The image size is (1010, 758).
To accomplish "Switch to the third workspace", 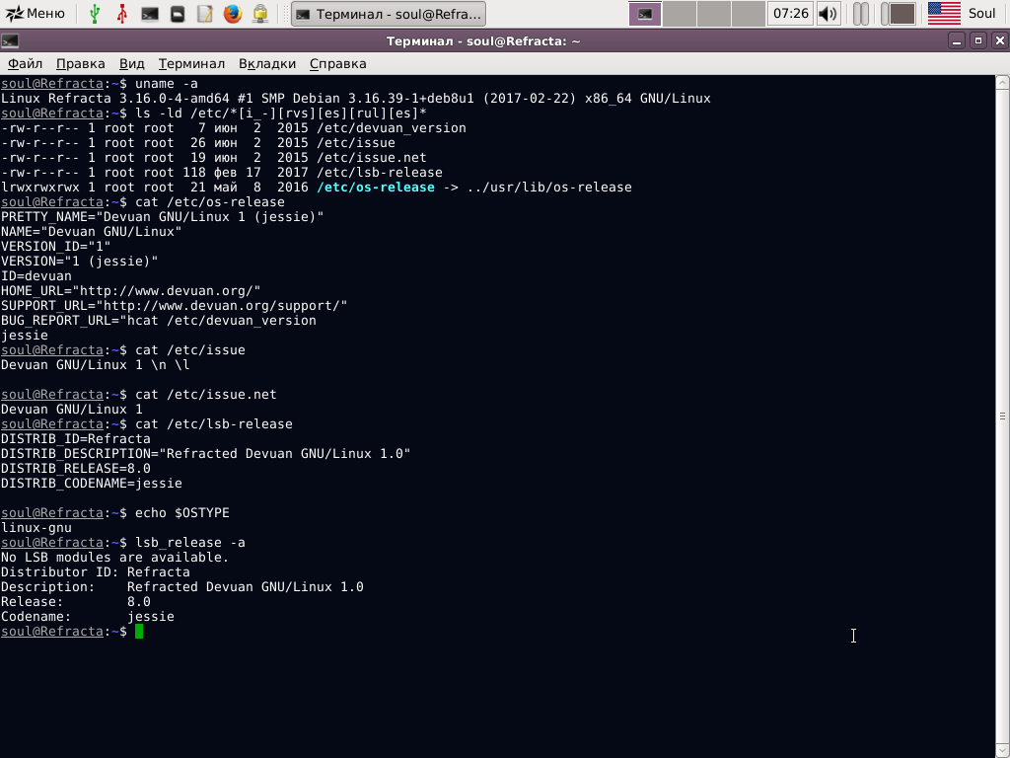I will (x=714, y=14).
